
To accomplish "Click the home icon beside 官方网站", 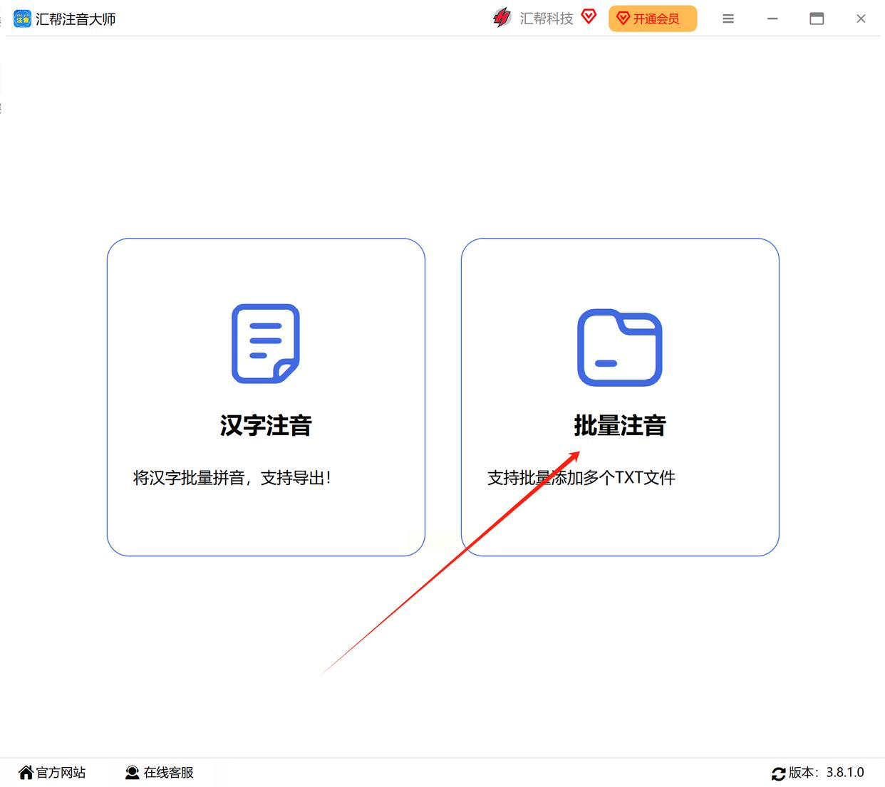I will pyautogui.click(x=26, y=773).
